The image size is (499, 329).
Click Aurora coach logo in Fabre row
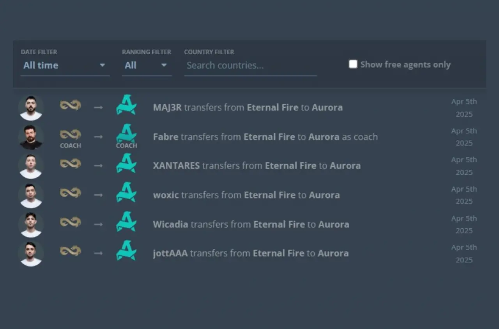pyautogui.click(x=126, y=134)
